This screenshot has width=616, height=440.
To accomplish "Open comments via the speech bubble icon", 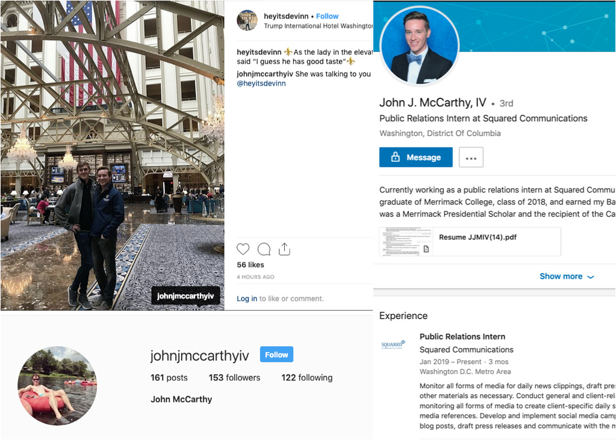I will (264, 249).
